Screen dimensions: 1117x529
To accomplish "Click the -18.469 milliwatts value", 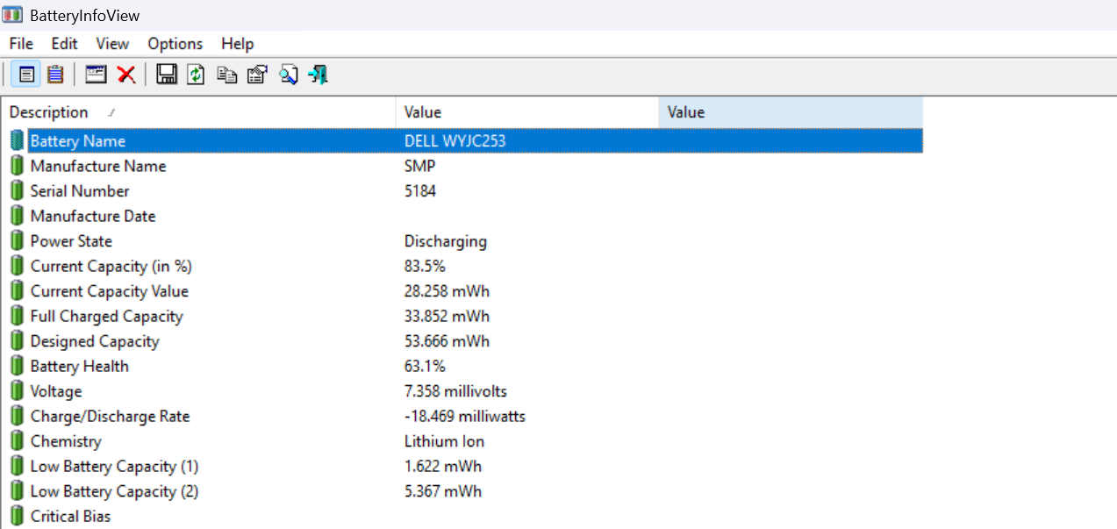I will click(465, 416).
